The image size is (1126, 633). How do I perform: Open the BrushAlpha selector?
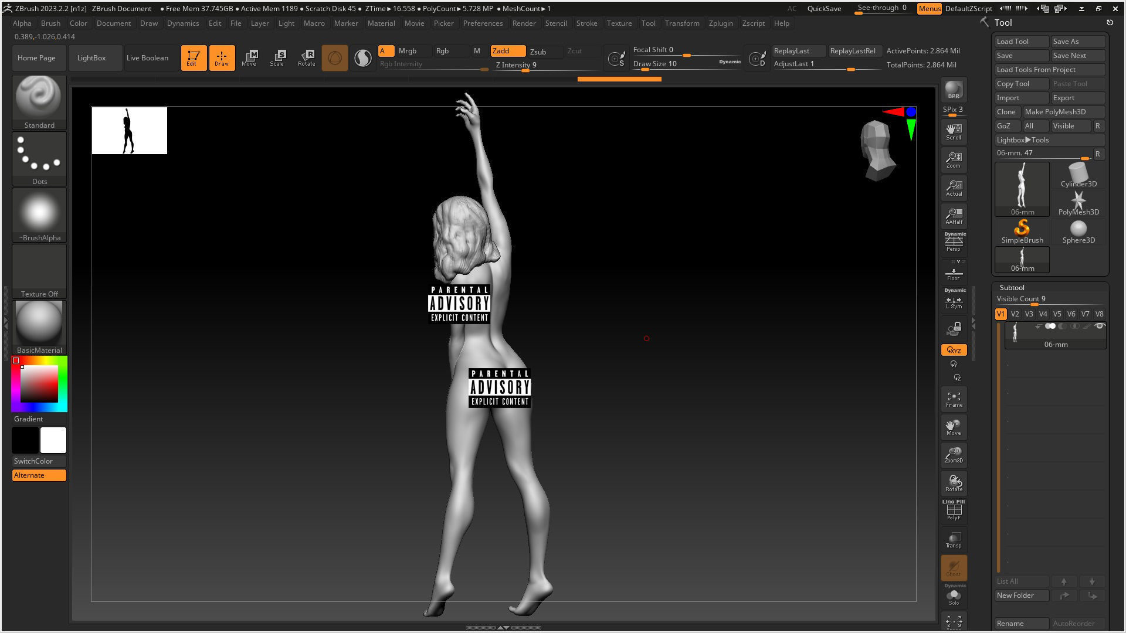pyautogui.click(x=39, y=215)
